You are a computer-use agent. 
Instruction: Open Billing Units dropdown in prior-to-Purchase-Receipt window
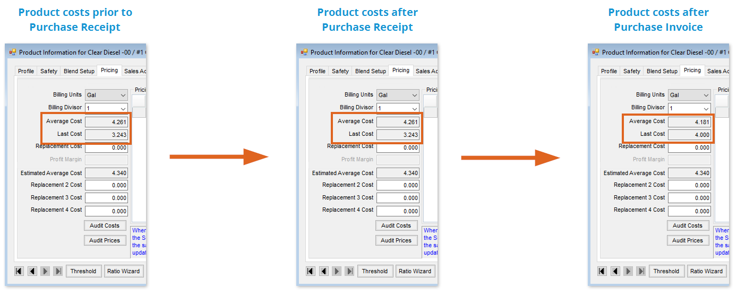(123, 95)
